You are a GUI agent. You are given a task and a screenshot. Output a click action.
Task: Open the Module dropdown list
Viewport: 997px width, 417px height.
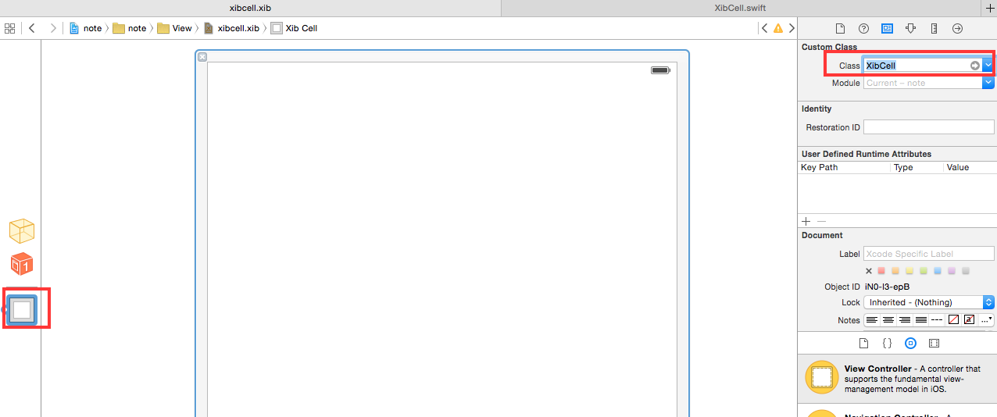point(988,83)
